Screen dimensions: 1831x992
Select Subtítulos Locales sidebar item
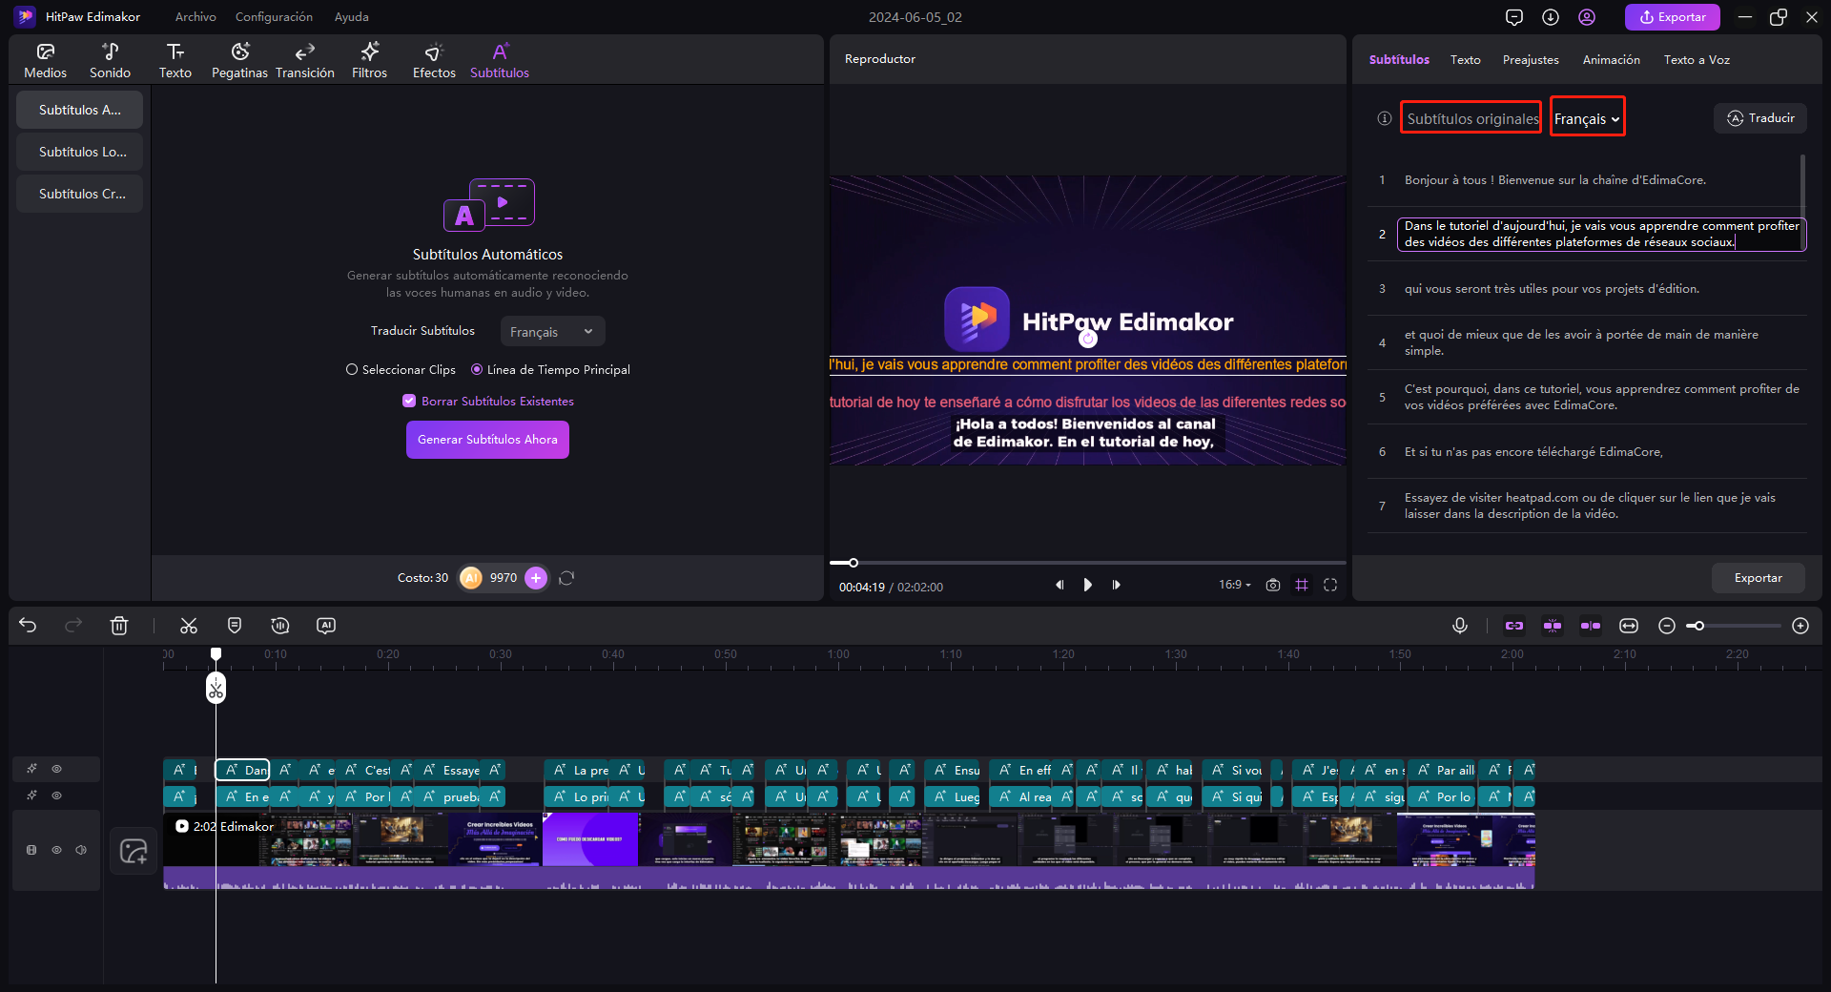[79, 152]
